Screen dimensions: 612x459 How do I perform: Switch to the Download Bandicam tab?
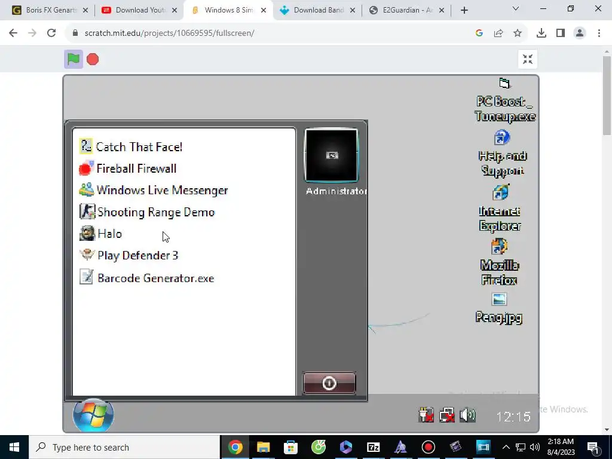(x=317, y=10)
